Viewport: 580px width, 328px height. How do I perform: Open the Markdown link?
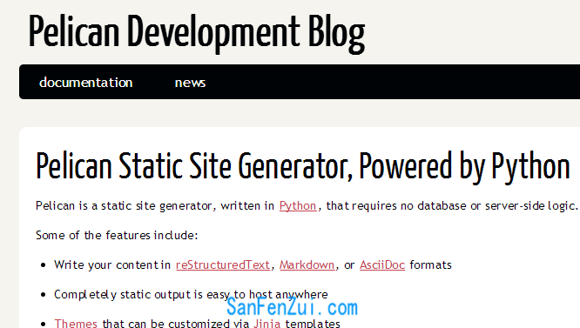click(307, 264)
